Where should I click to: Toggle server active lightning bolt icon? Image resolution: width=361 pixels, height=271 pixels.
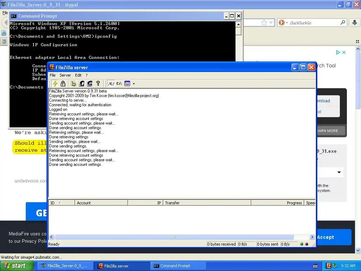tap(55, 83)
